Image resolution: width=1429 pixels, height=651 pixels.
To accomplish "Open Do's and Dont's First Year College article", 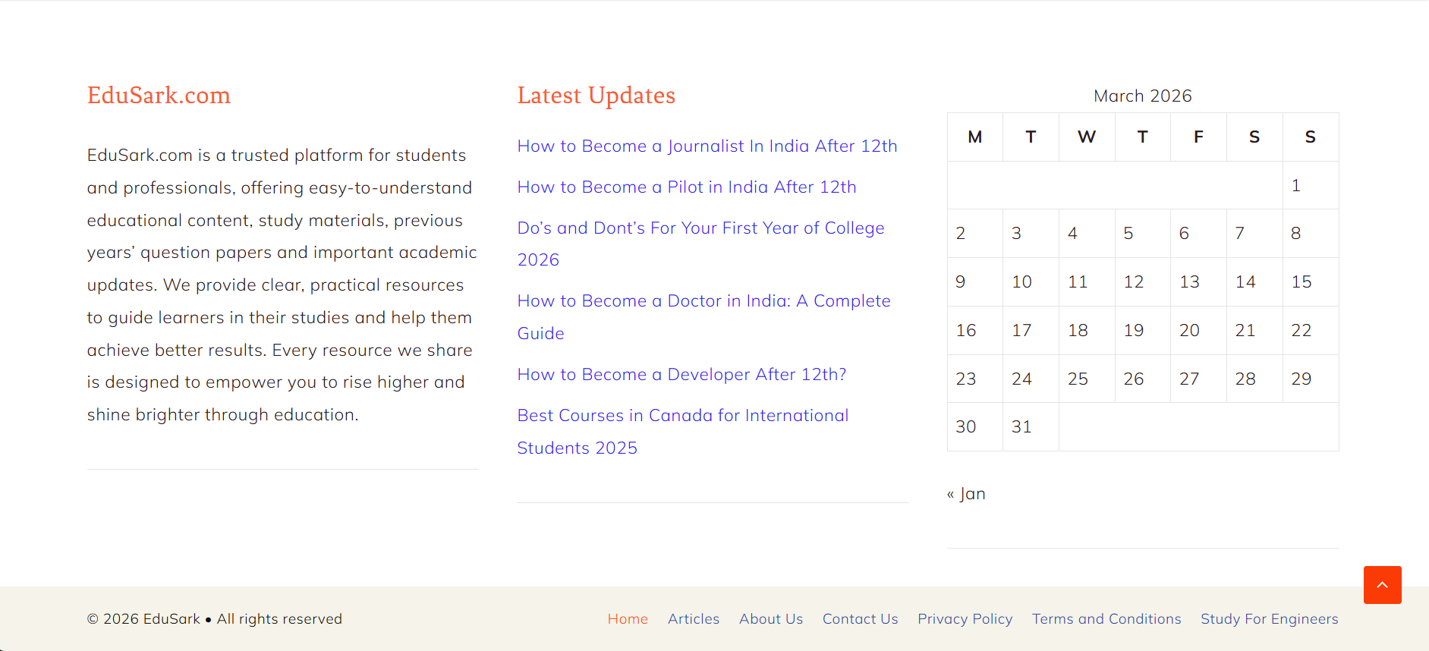I will 700,228.
